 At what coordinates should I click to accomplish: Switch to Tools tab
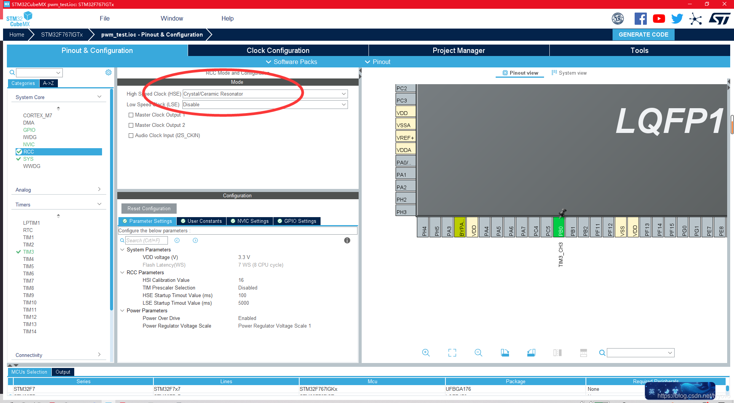pyautogui.click(x=640, y=50)
